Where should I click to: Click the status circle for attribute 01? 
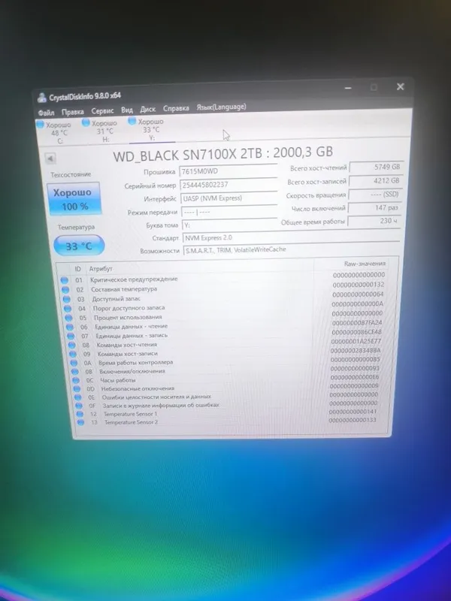64,280
